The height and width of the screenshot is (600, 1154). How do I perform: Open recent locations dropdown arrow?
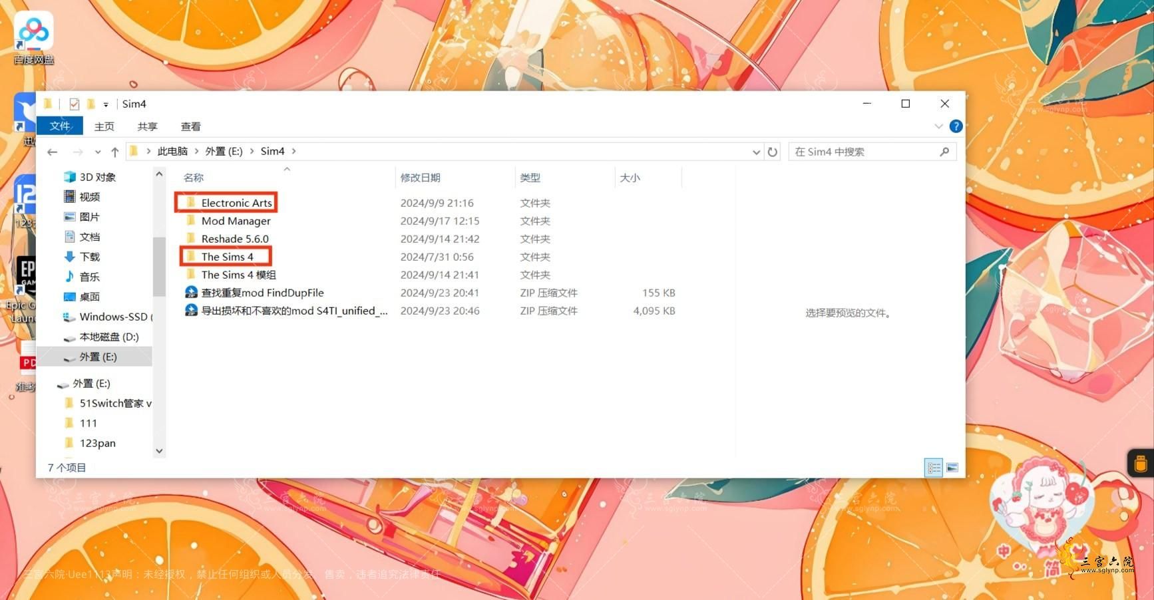pyautogui.click(x=98, y=152)
